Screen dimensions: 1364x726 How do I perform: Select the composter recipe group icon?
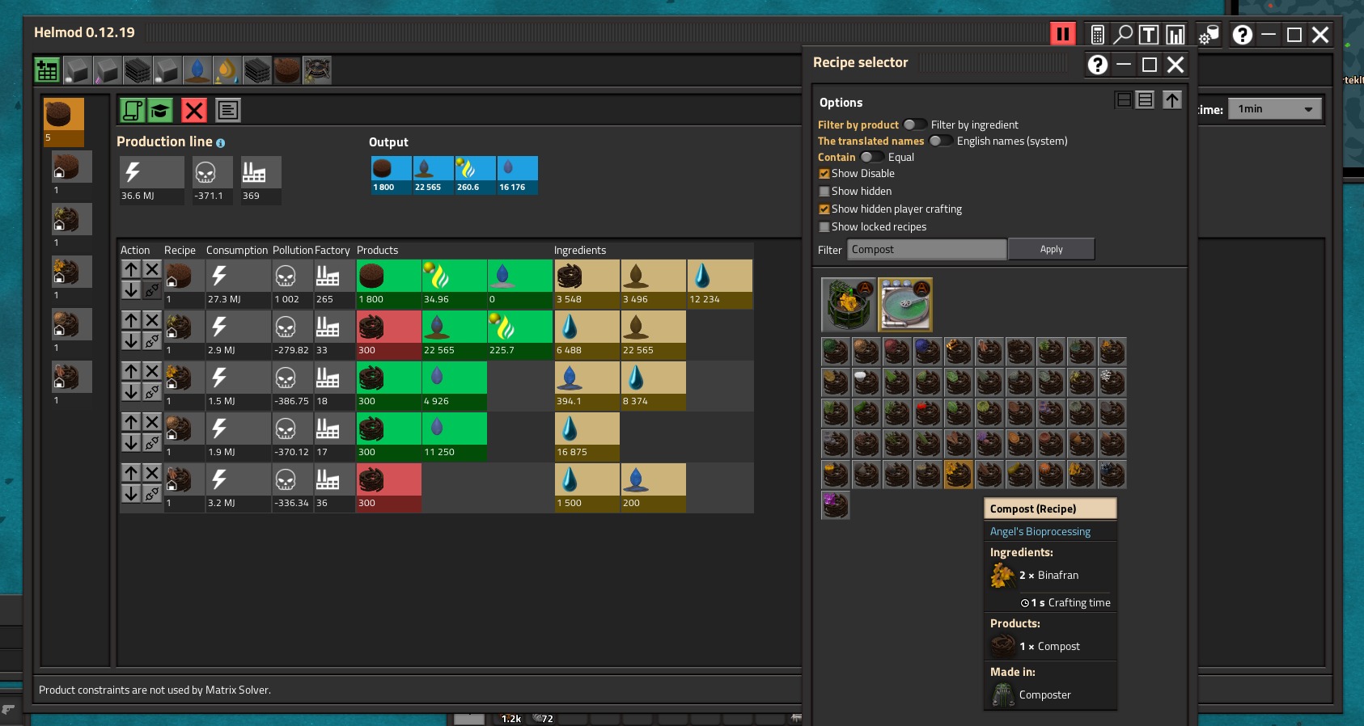pos(848,305)
